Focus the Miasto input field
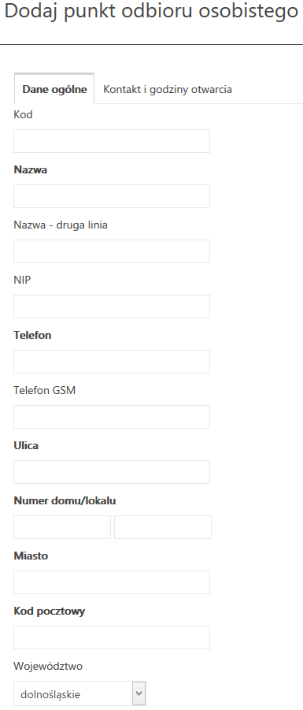Image resolution: width=303 pixels, height=710 pixels. (112, 582)
